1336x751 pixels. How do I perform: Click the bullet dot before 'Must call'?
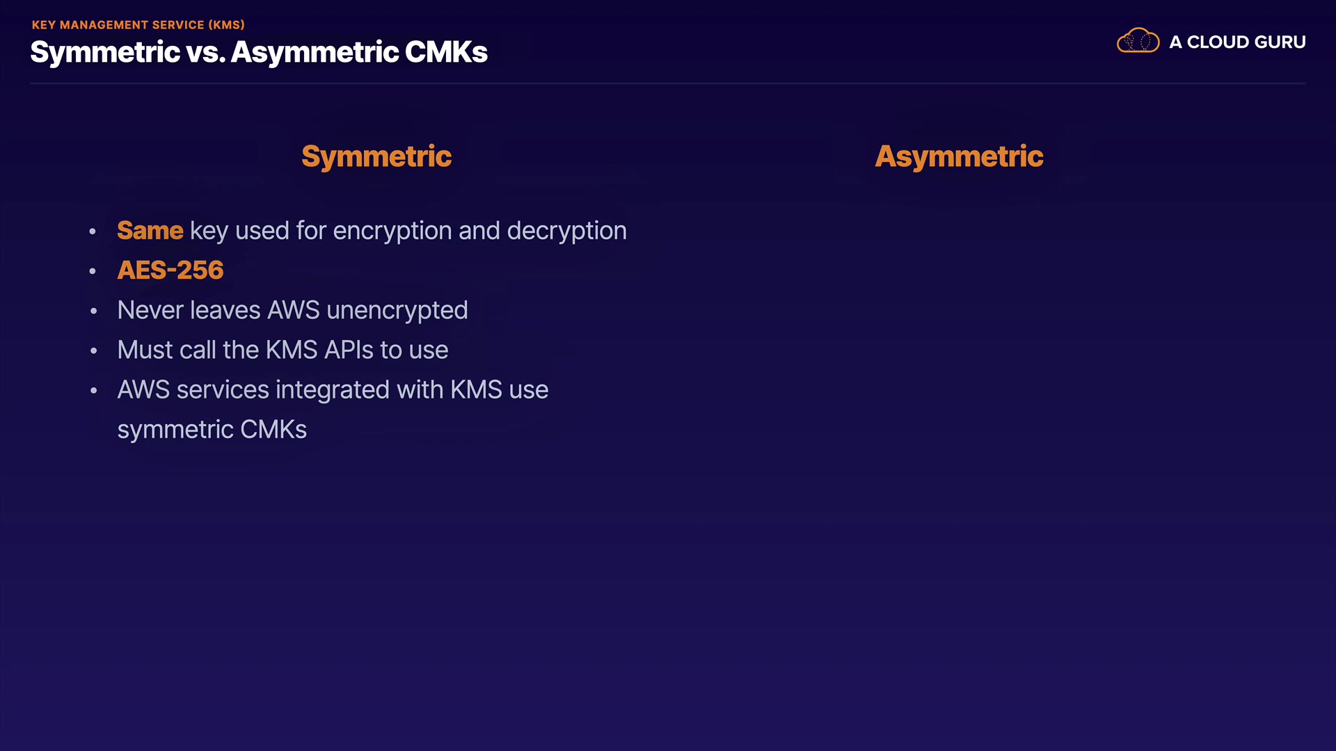click(x=93, y=350)
